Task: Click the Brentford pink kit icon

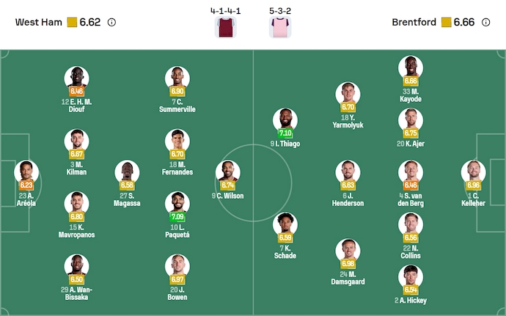Action: (279, 27)
